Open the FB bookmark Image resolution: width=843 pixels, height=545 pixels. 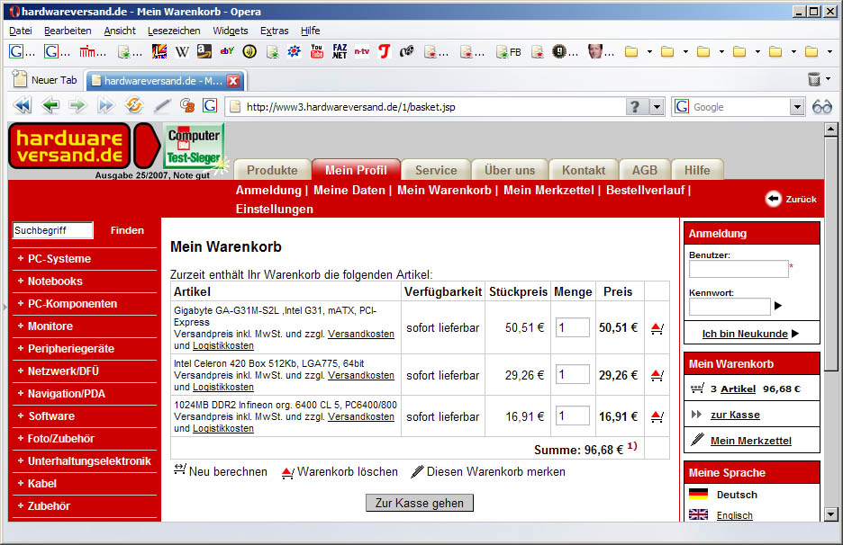509,52
